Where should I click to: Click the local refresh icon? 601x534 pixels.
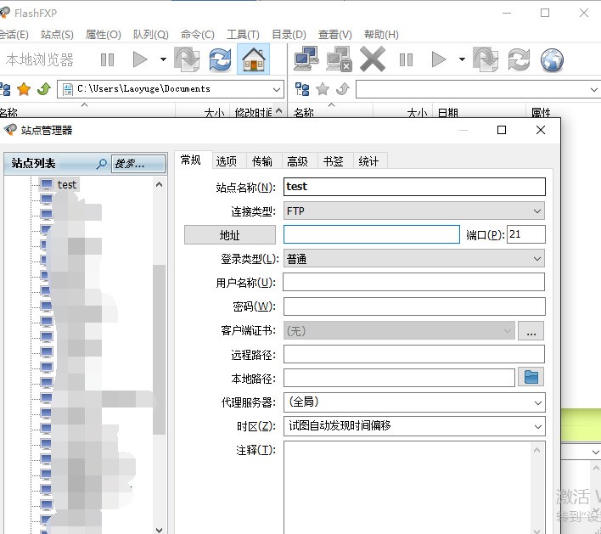[220, 59]
